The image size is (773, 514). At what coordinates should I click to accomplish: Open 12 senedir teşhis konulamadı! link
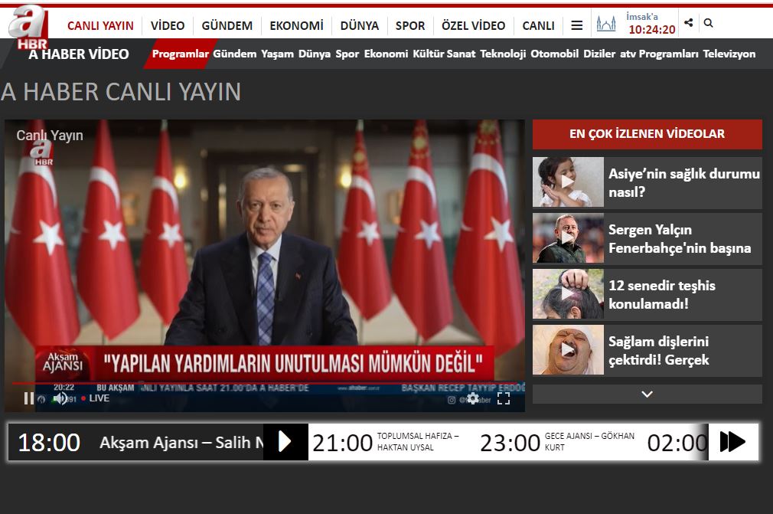pos(662,294)
